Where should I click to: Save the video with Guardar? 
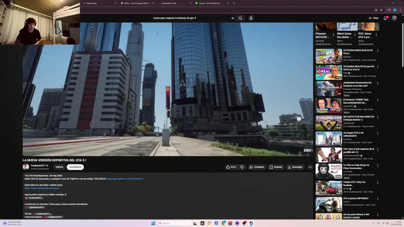tap(276, 167)
